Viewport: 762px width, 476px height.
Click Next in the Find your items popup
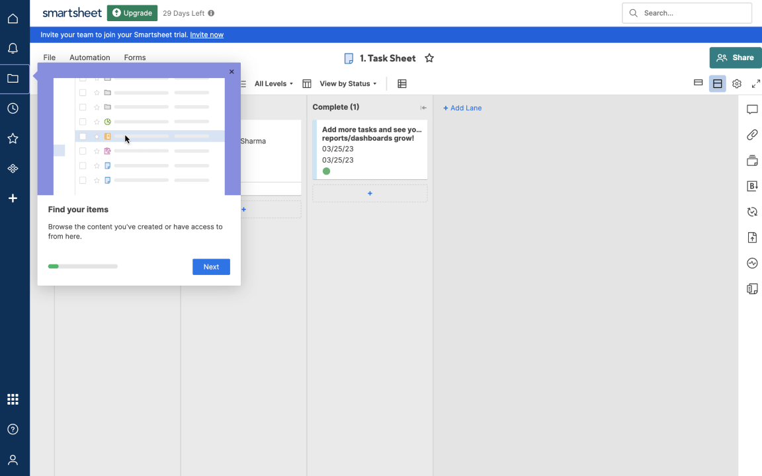point(211,266)
